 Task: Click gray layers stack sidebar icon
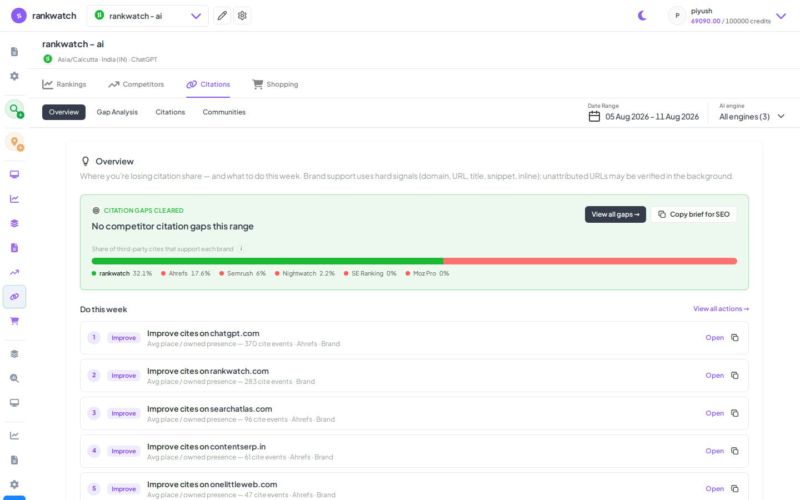[x=14, y=354]
